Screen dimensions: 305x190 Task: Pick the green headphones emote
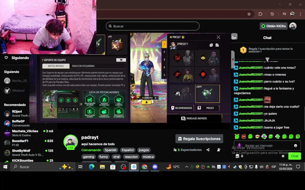[277, 136]
